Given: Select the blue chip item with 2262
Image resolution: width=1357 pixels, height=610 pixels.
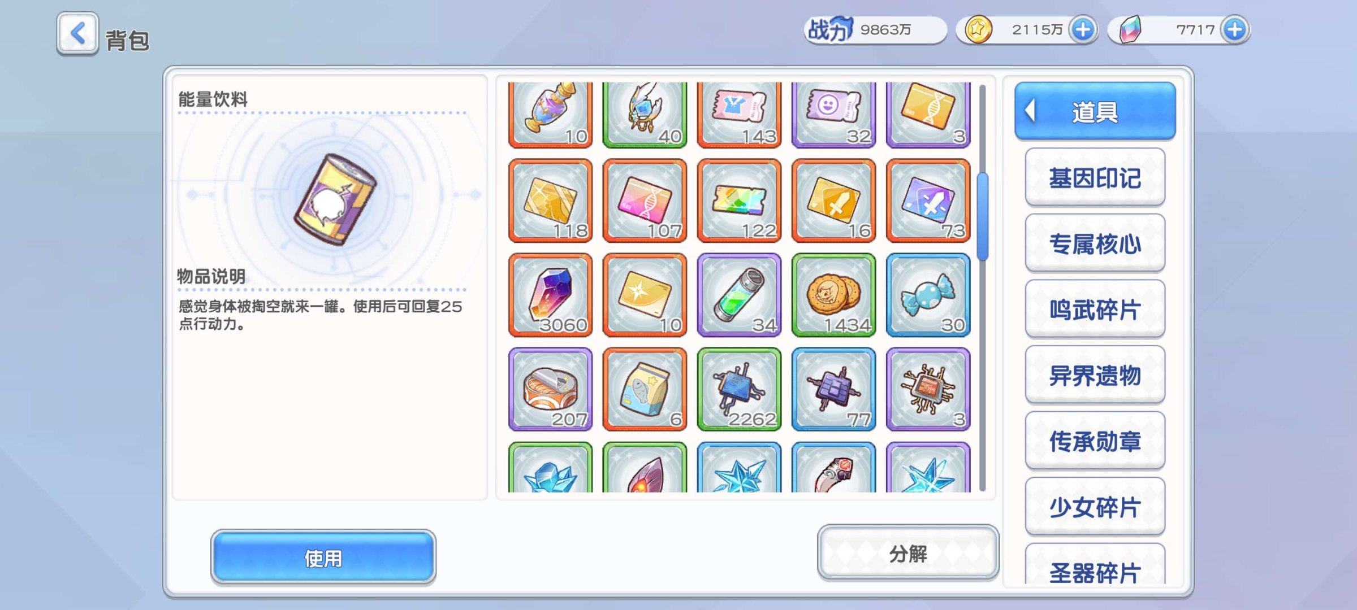Looking at the screenshot, I should 740,389.
